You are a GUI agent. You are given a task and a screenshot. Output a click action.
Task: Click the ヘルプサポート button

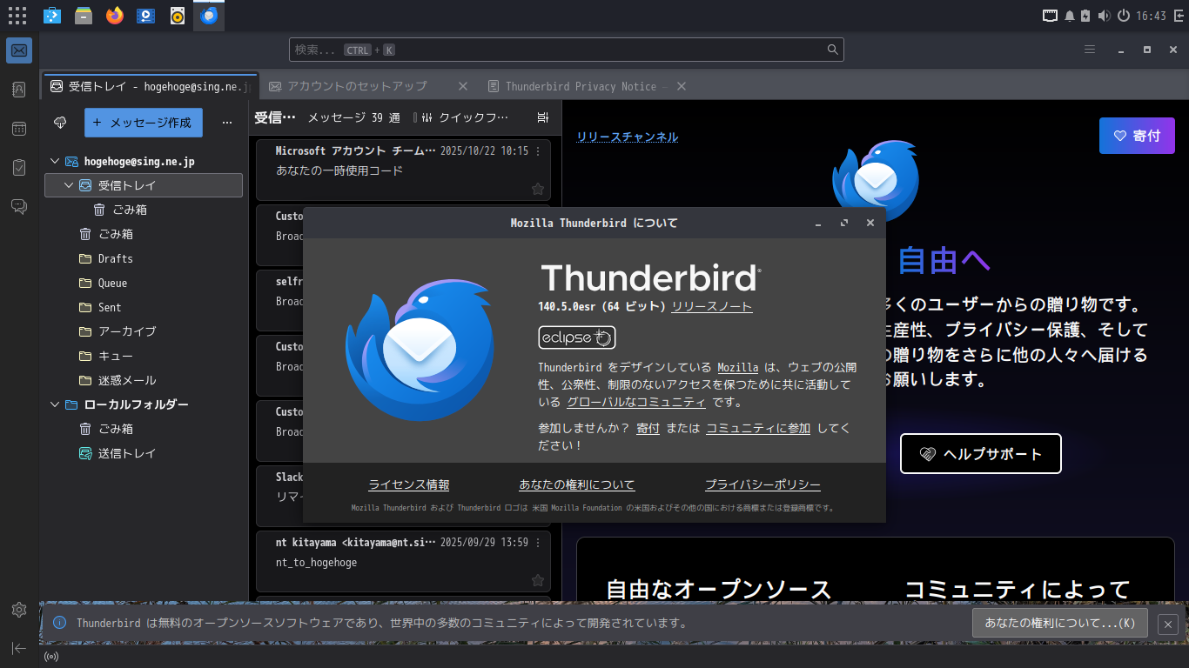click(x=981, y=453)
